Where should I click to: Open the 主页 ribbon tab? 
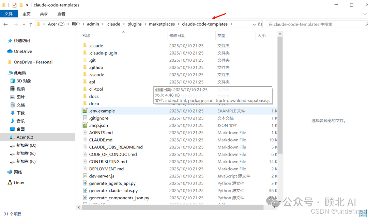coord(27,14)
